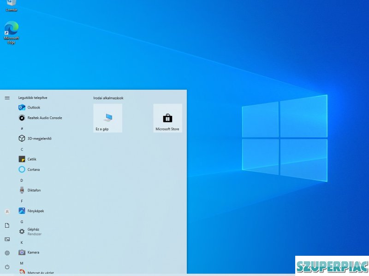369x276 pixels.
Task: Open the Ez a gép tile
Action: pyautogui.click(x=108, y=118)
